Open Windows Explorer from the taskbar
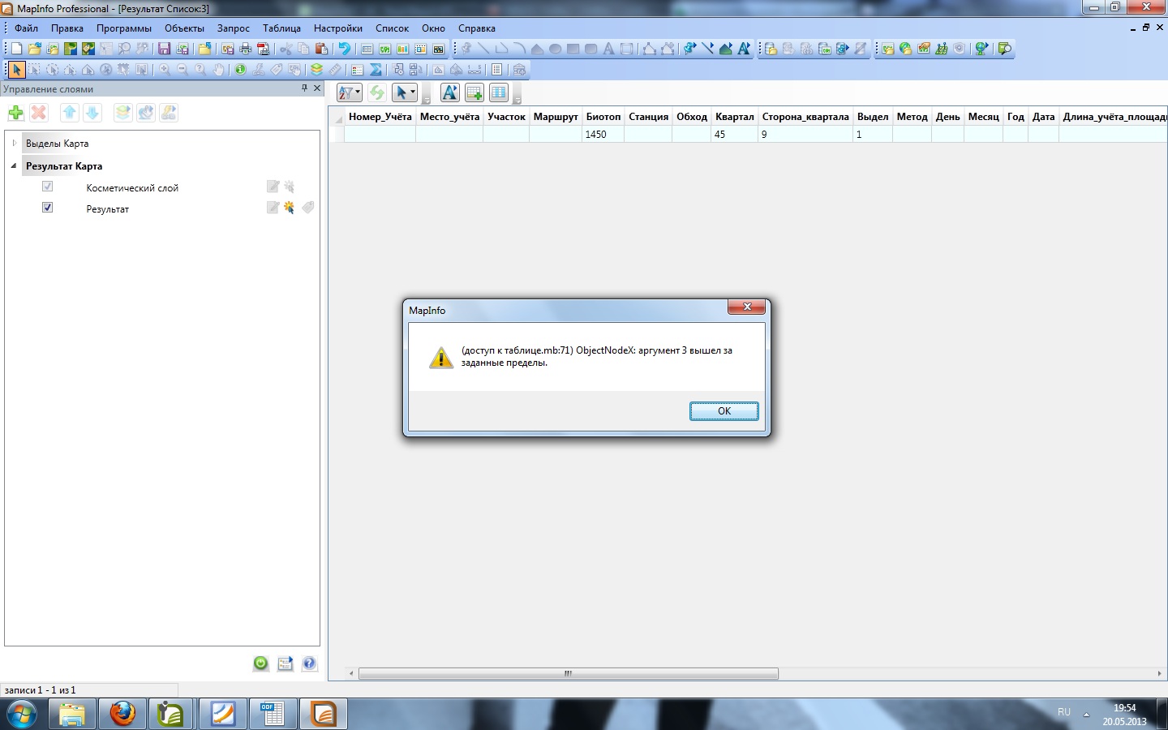Viewport: 1168px width, 730px height. tap(72, 714)
